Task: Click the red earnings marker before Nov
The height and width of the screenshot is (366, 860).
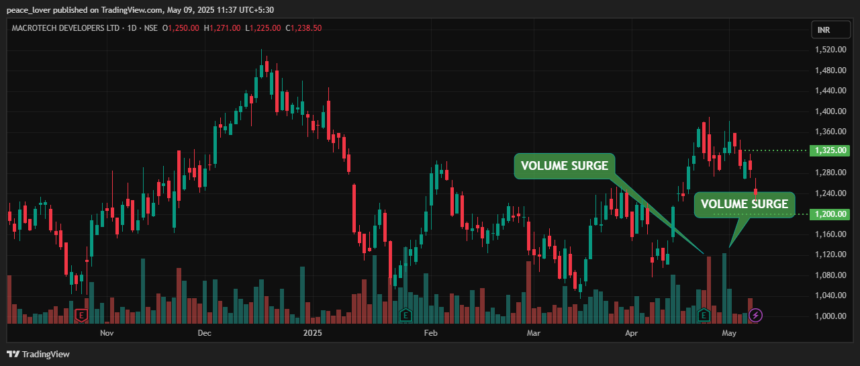Action: [x=82, y=314]
